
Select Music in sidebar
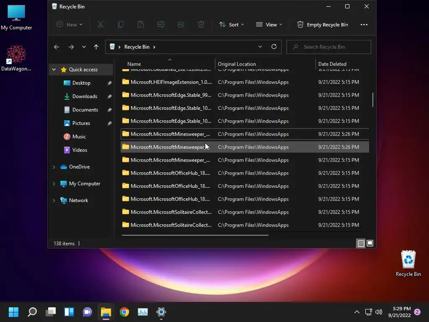coord(79,137)
